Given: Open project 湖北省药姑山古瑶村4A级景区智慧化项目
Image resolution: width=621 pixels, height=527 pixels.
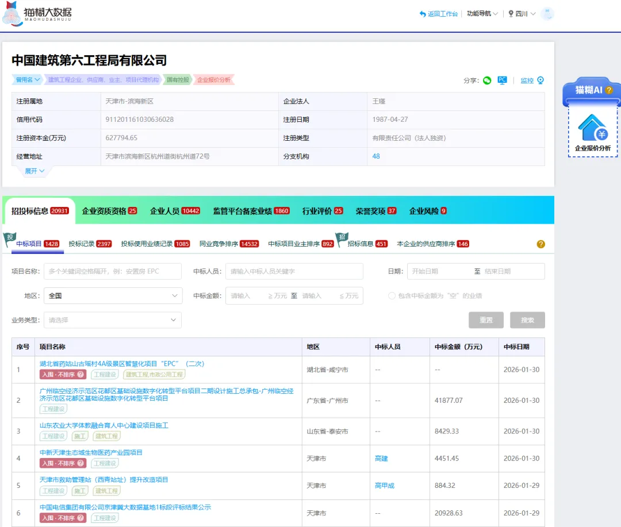Looking at the screenshot, I should (121, 363).
